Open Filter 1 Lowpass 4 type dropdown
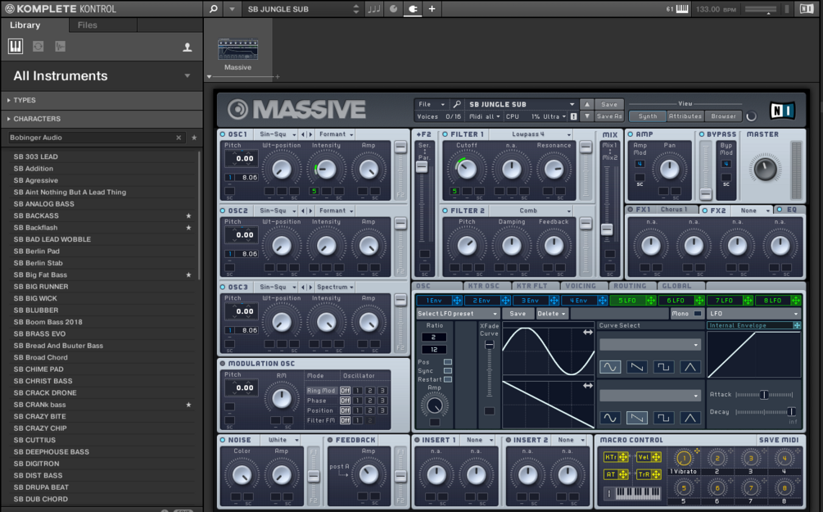This screenshot has width=823, height=512. (x=531, y=134)
